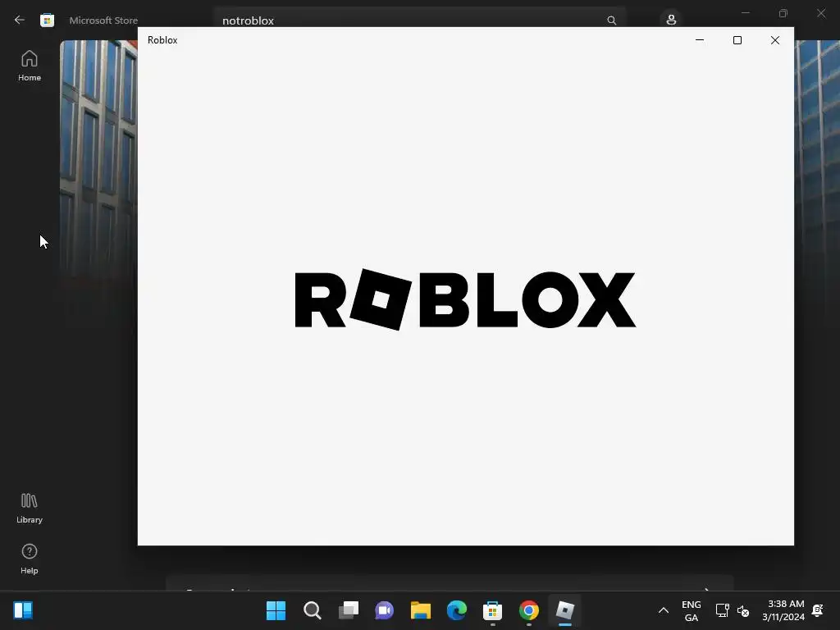Open notifications bell in system tray
This screenshot has height=630, width=840.
(x=818, y=610)
